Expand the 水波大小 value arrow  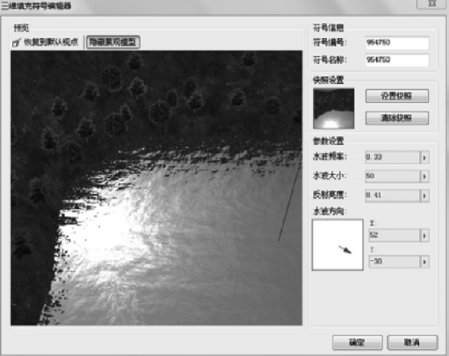424,176
